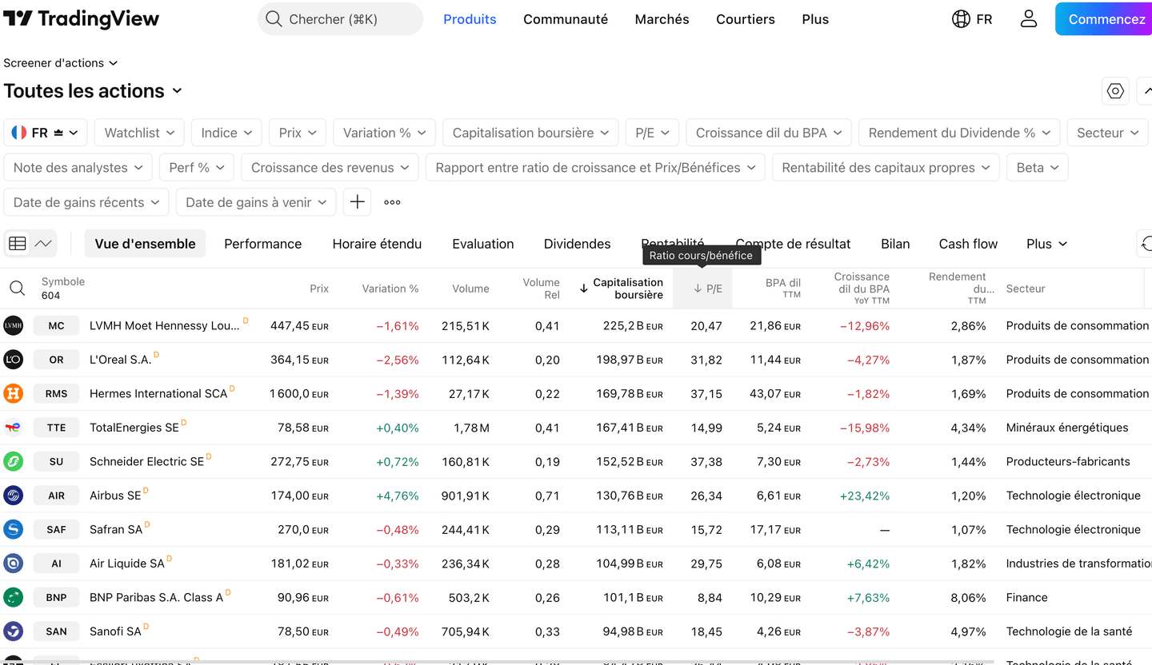Switch to the Dividendes tab
1152x665 pixels.
tap(577, 244)
